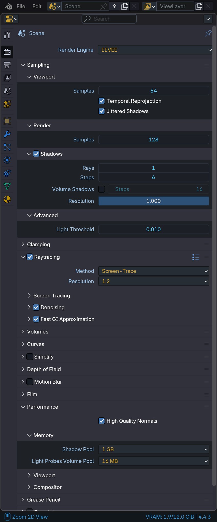Turn on Motion Blur checkbox
This screenshot has height=522, width=217.
[30, 382]
